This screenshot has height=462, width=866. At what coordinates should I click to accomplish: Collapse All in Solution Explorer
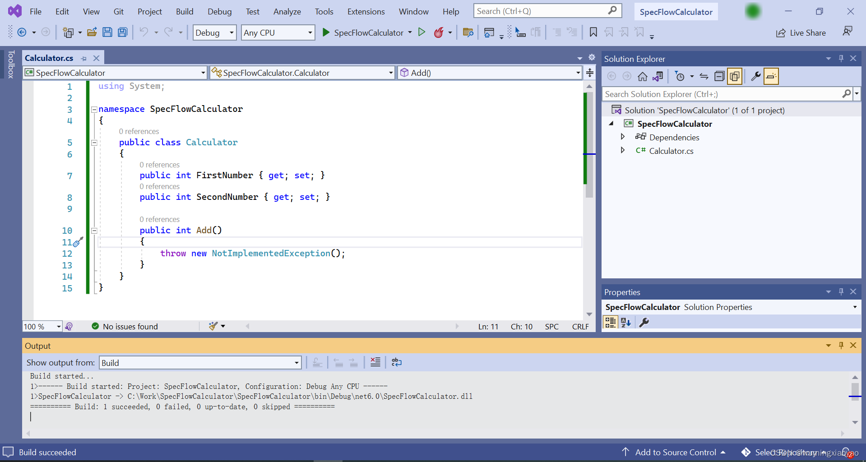point(719,76)
